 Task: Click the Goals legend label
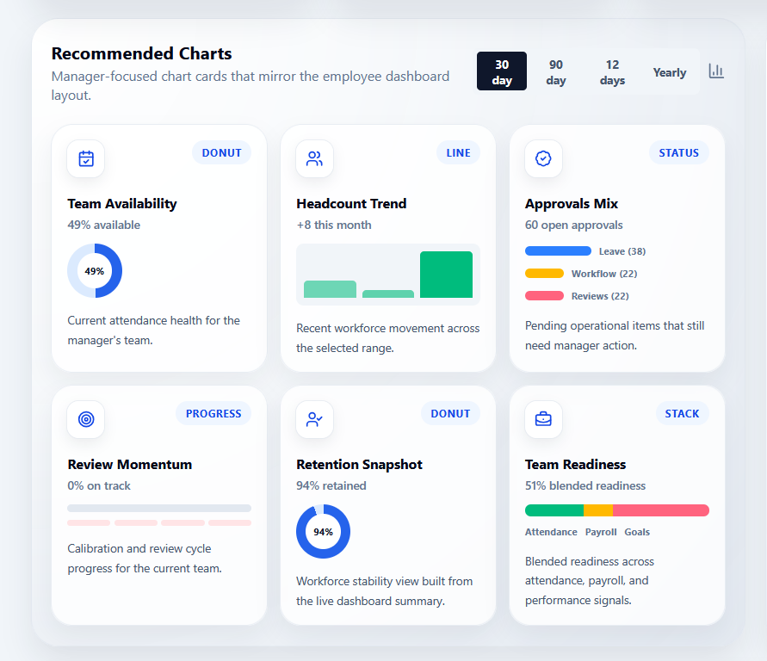pos(637,532)
